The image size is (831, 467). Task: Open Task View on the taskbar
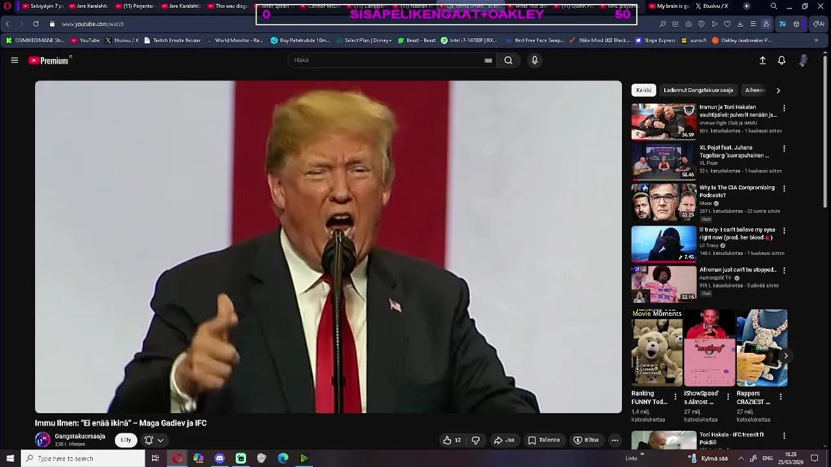point(155,459)
